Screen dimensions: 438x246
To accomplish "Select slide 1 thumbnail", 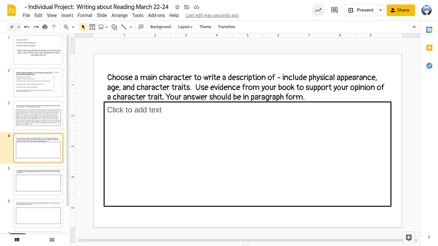I will [x=38, y=50].
